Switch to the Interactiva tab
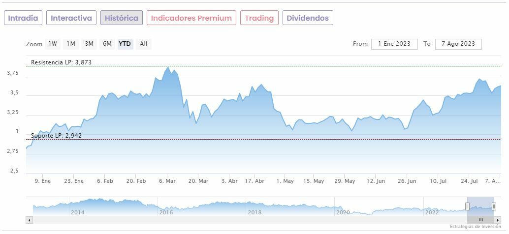 (x=71, y=18)
